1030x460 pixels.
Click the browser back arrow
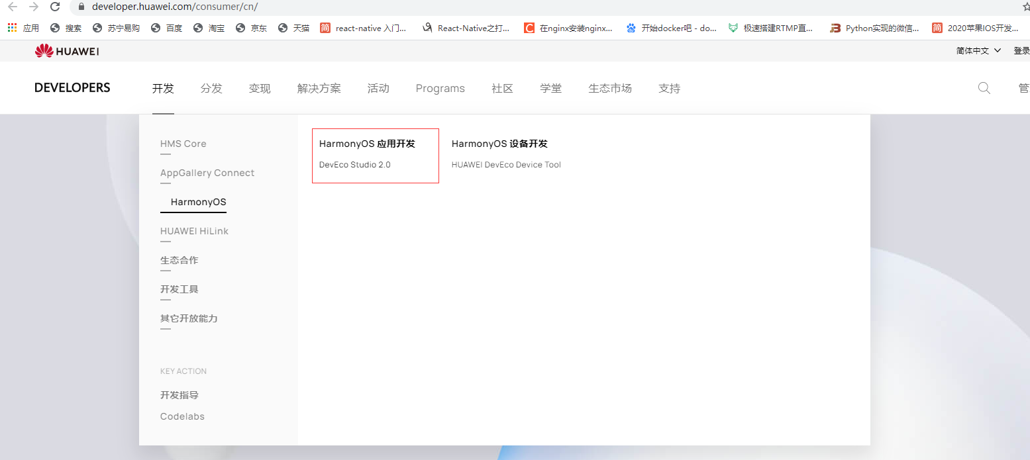click(12, 7)
